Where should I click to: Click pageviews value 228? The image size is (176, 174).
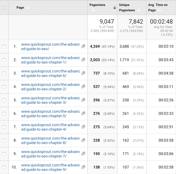click(97, 140)
